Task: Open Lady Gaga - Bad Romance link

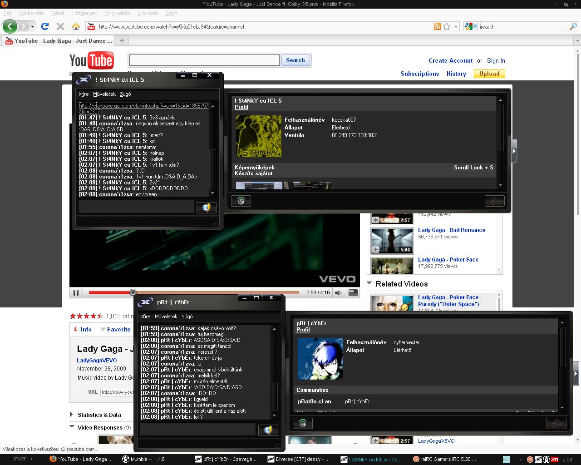Action: [451, 230]
